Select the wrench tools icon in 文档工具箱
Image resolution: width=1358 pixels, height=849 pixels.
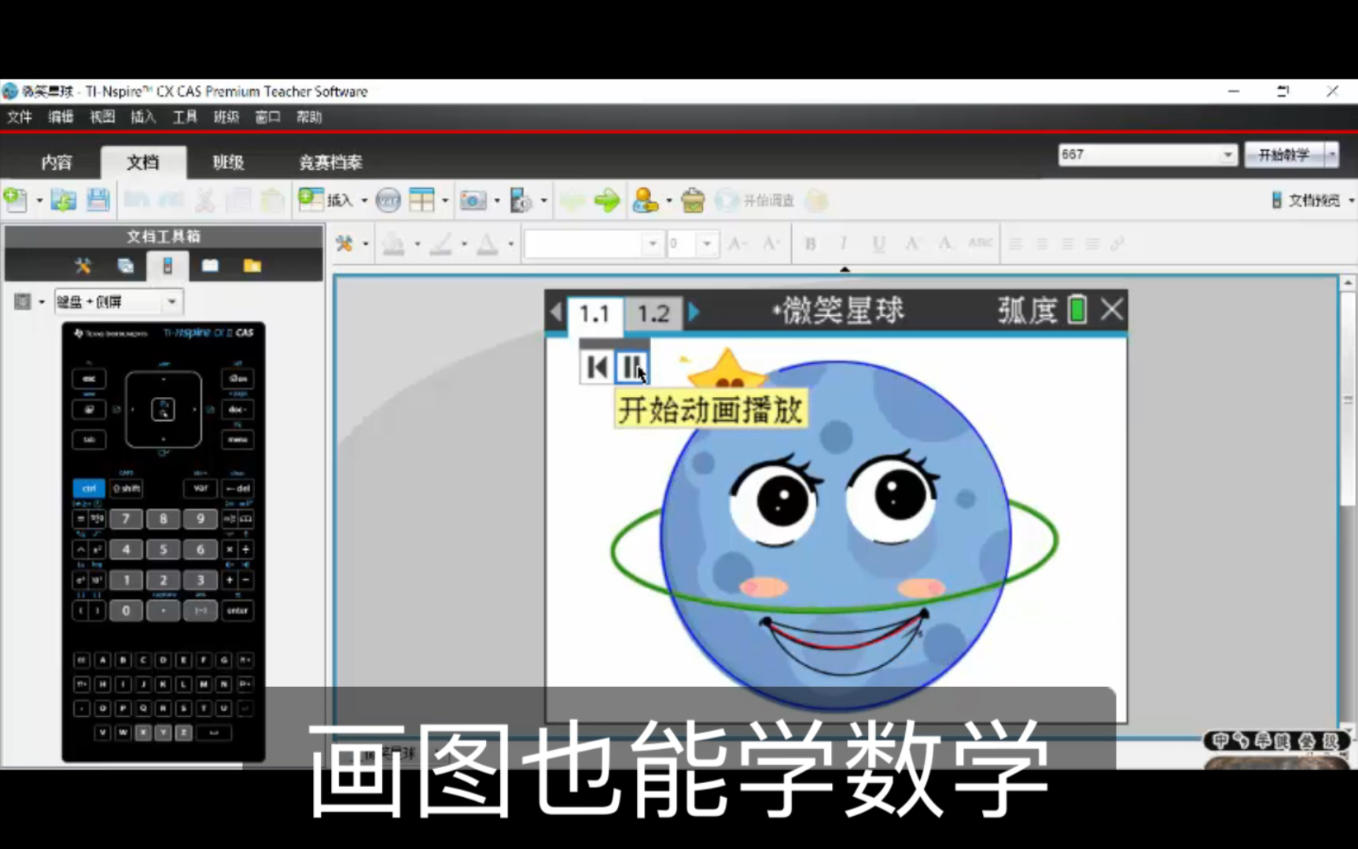[x=82, y=266]
